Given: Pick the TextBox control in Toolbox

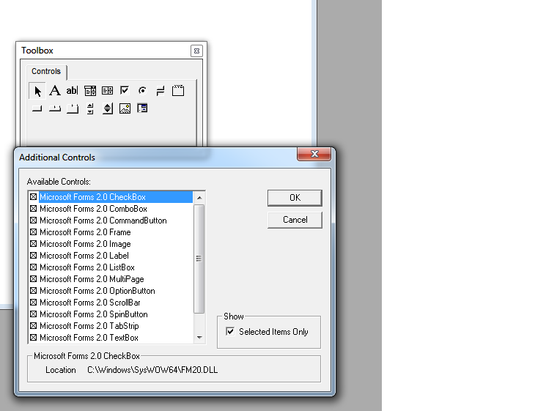Looking at the screenshot, I should [x=72, y=91].
